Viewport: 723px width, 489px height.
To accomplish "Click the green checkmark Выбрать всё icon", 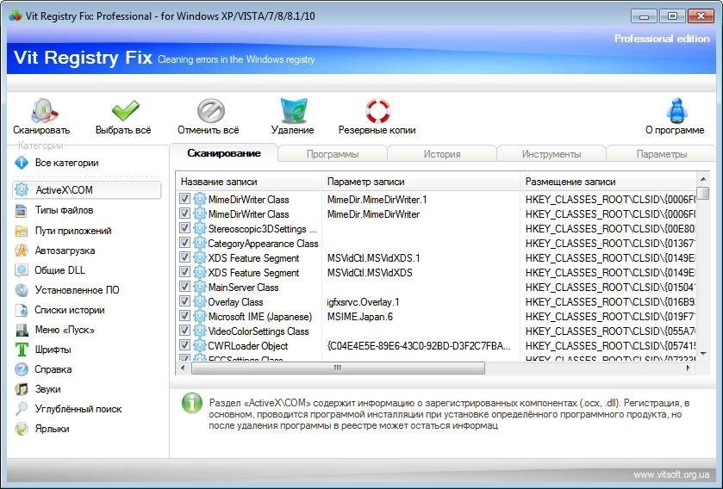I will (125, 110).
